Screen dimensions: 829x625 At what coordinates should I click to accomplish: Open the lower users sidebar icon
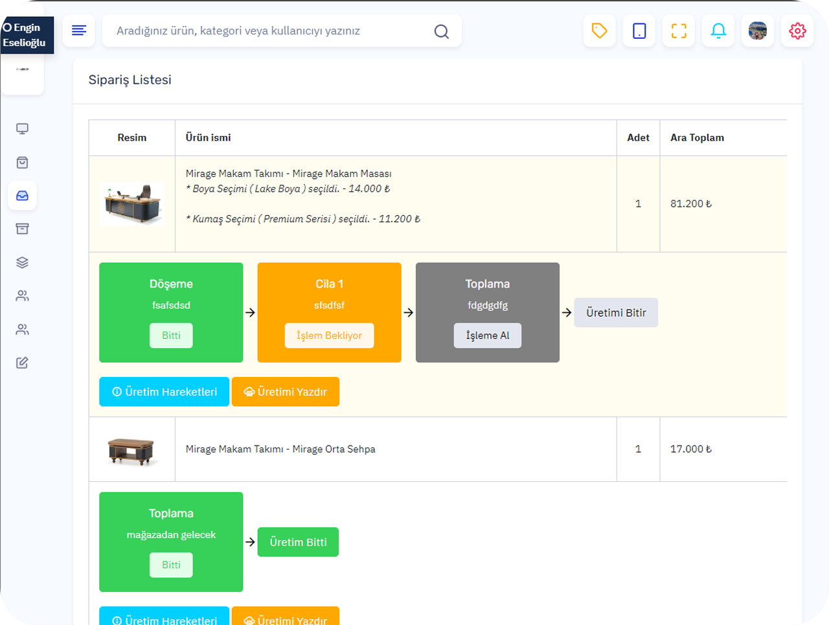22,330
